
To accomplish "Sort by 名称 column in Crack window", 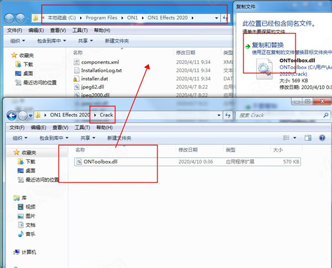I will coord(80,150).
